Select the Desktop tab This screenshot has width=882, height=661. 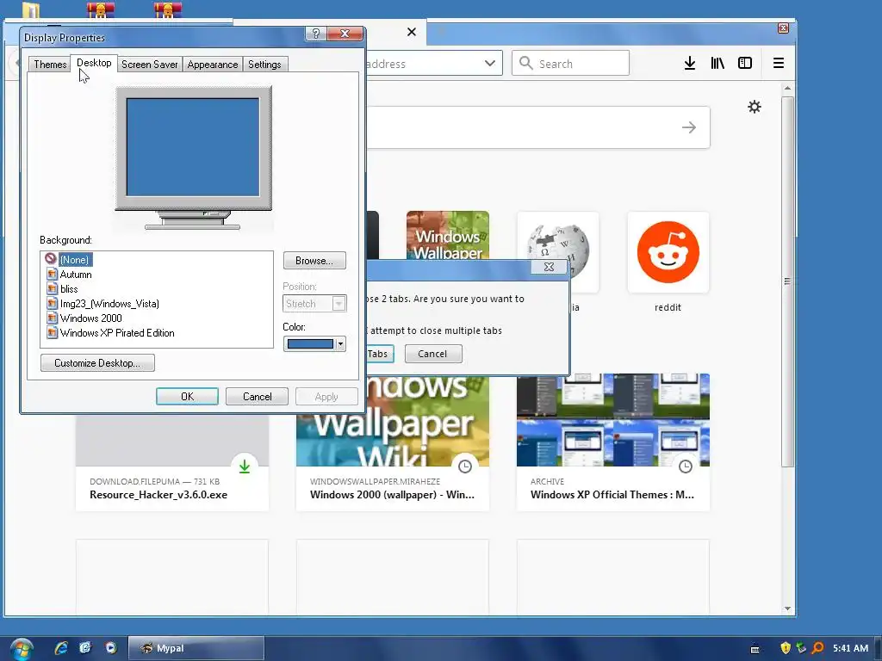[x=94, y=63]
